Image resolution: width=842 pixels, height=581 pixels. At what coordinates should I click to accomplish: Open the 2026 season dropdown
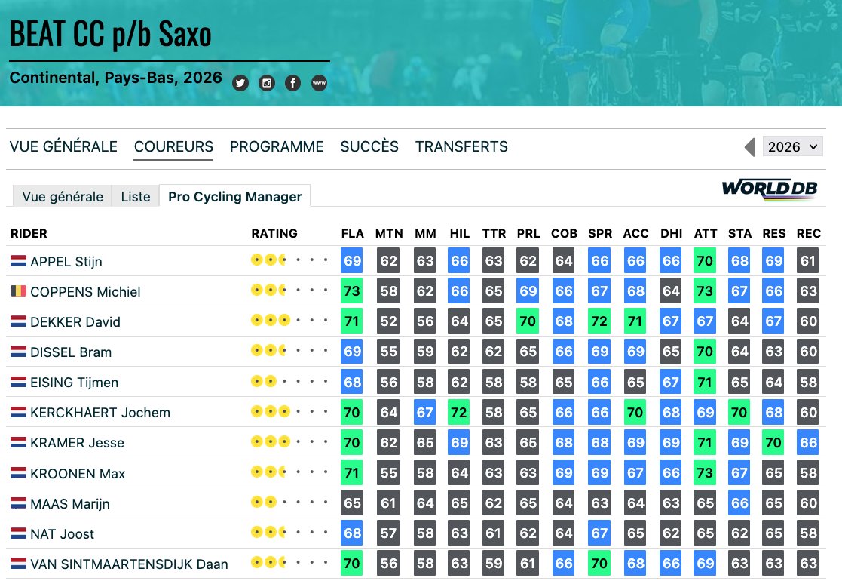coord(792,146)
